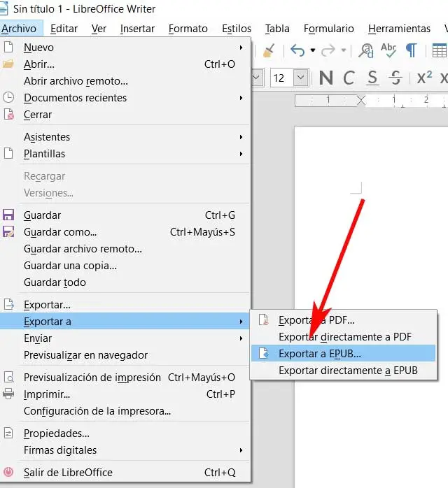The height and width of the screenshot is (488, 448).
Task: Open Find and Replace icon
Action: click(x=366, y=50)
